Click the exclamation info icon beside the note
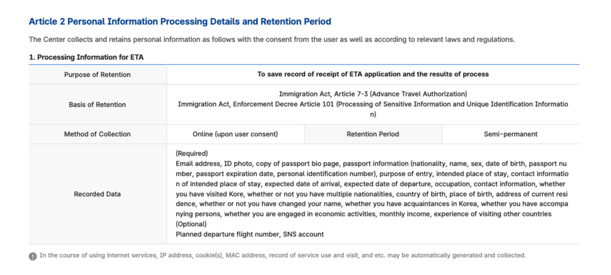 [33, 256]
